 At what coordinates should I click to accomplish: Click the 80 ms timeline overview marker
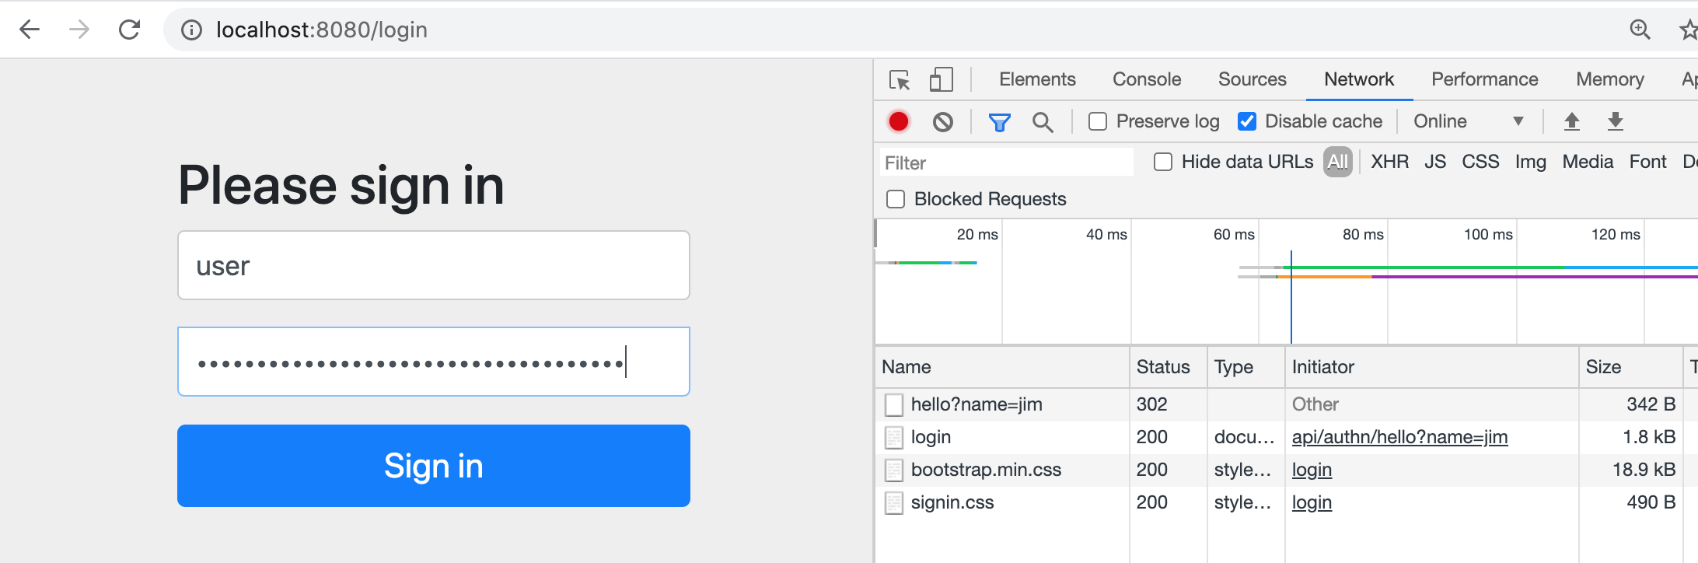1362,234
